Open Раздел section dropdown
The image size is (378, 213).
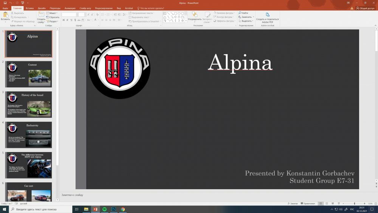[x=53, y=21]
